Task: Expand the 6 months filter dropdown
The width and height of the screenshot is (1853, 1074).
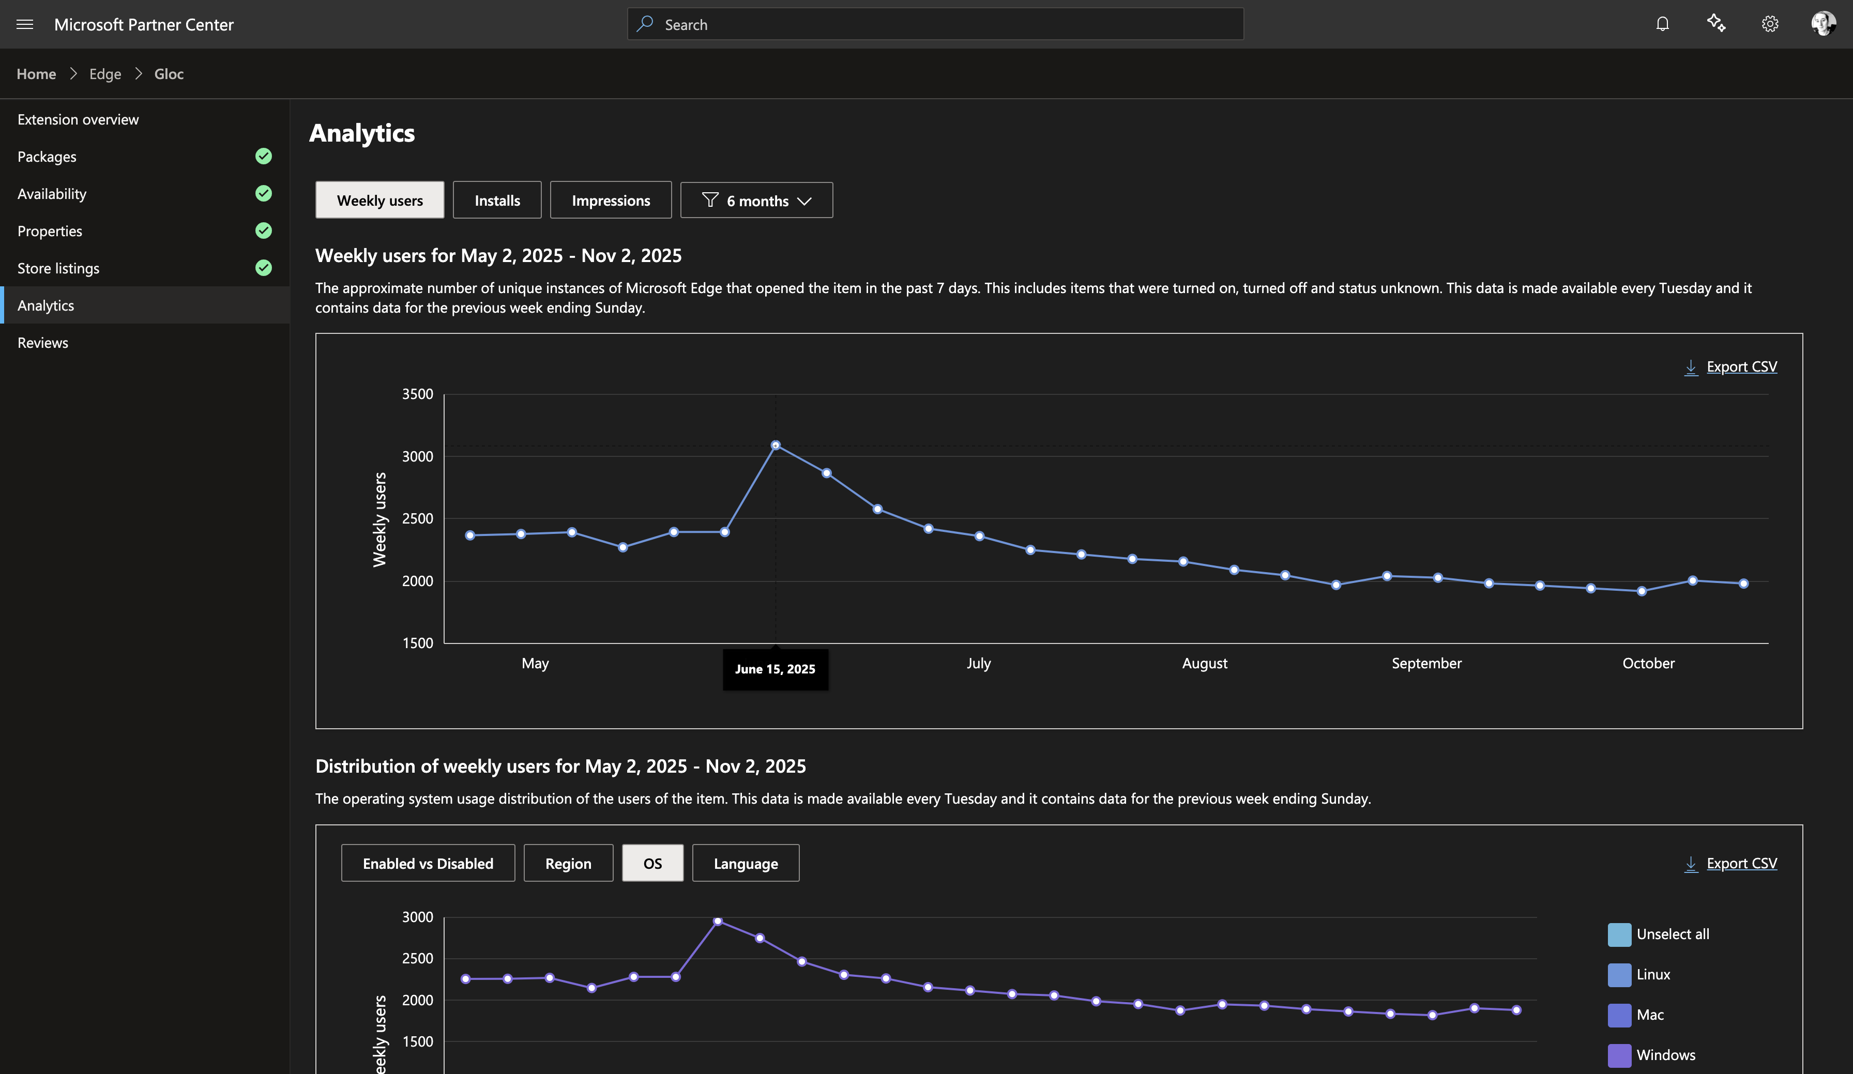Action: point(756,201)
